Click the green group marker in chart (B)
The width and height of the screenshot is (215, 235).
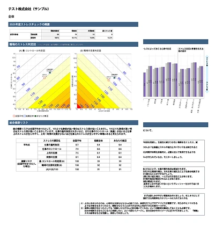coord(114,78)
